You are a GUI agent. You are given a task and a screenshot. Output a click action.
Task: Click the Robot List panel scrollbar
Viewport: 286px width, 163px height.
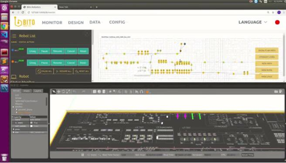click(x=92, y=38)
